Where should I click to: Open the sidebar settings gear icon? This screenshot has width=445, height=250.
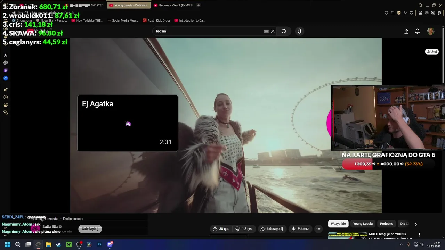[6, 112]
